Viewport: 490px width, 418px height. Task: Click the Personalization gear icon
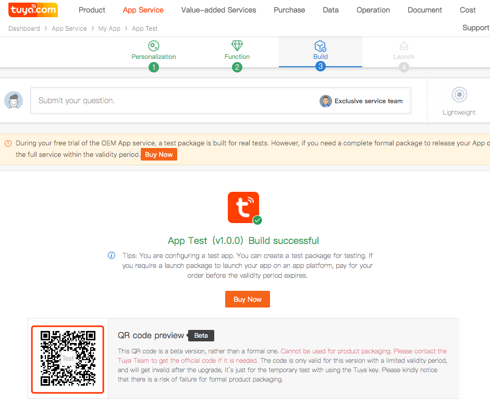point(153,46)
